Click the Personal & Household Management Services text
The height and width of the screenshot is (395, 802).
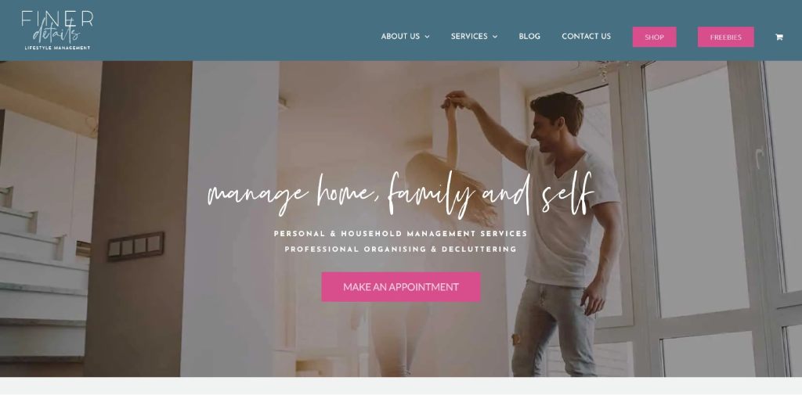pyautogui.click(x=400, y=234)
